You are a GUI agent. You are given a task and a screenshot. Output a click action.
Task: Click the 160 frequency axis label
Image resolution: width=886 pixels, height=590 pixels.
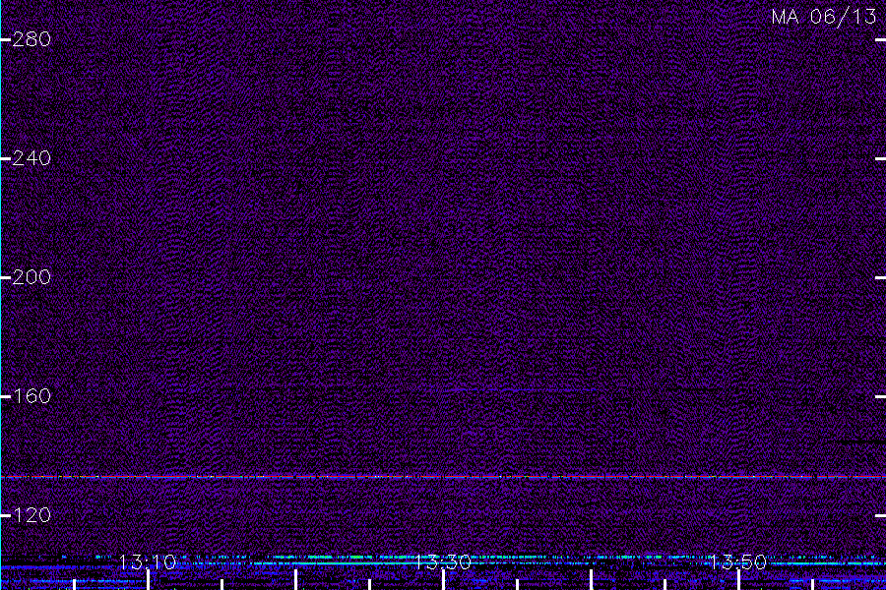(x=32, y=396)
